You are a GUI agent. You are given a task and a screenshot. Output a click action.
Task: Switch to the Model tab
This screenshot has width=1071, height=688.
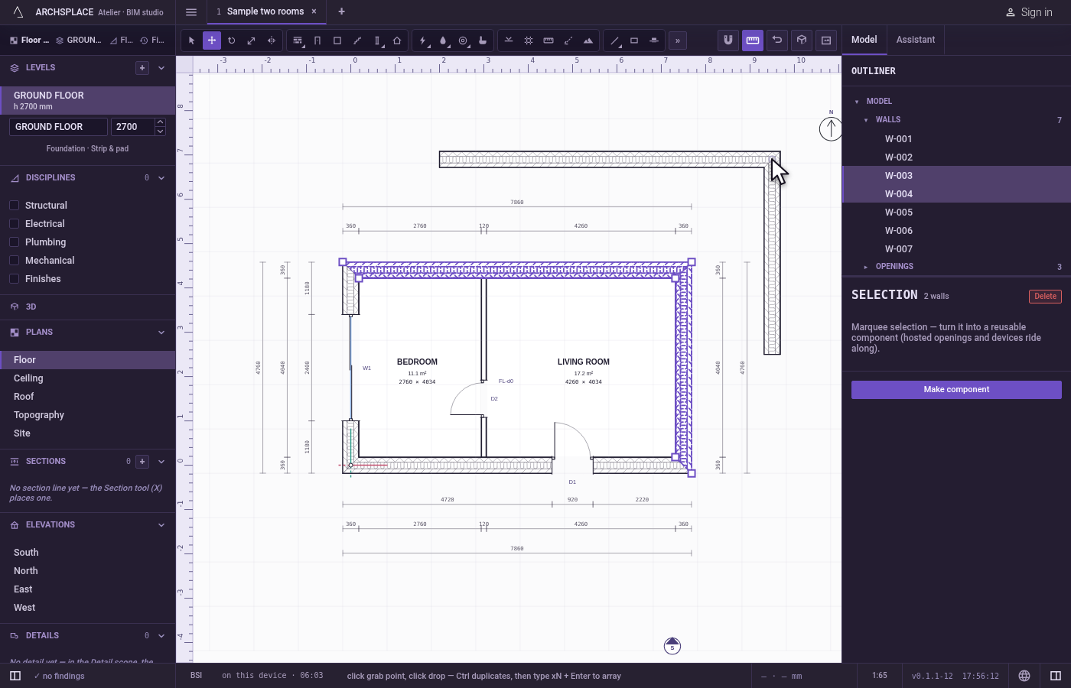864,40
